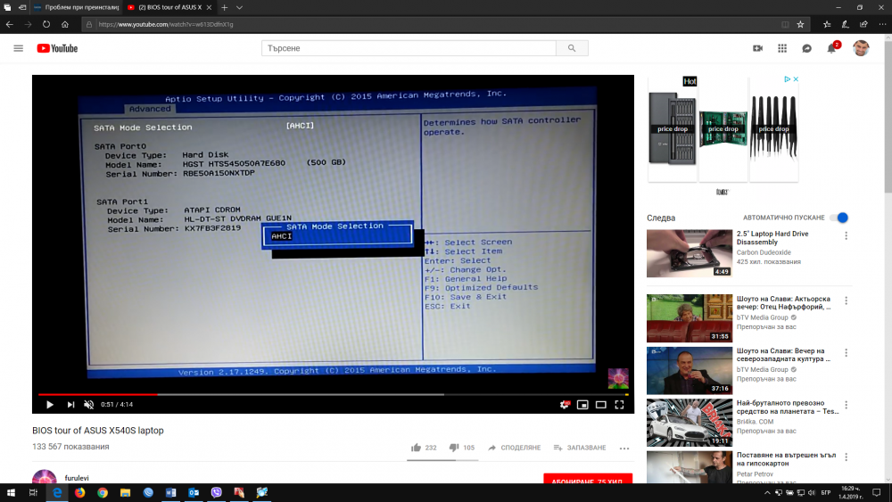Open options for Поставяне на вътрешен ъгъл video
The image size is (892, 502).
pyautogui.click(x=846, y=457)
